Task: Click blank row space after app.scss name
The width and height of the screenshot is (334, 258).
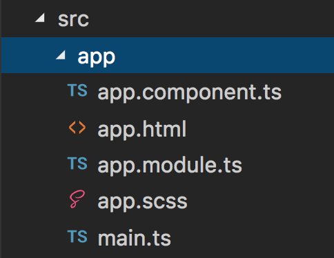Action: [262, 202]
